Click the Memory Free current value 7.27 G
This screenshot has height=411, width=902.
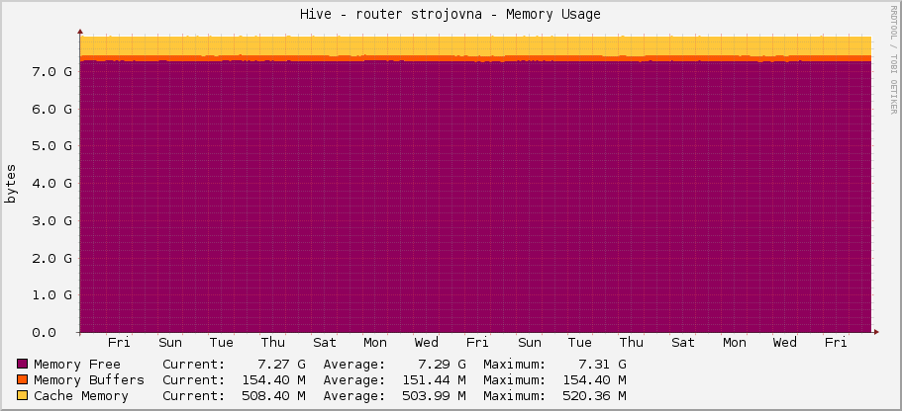282,364
